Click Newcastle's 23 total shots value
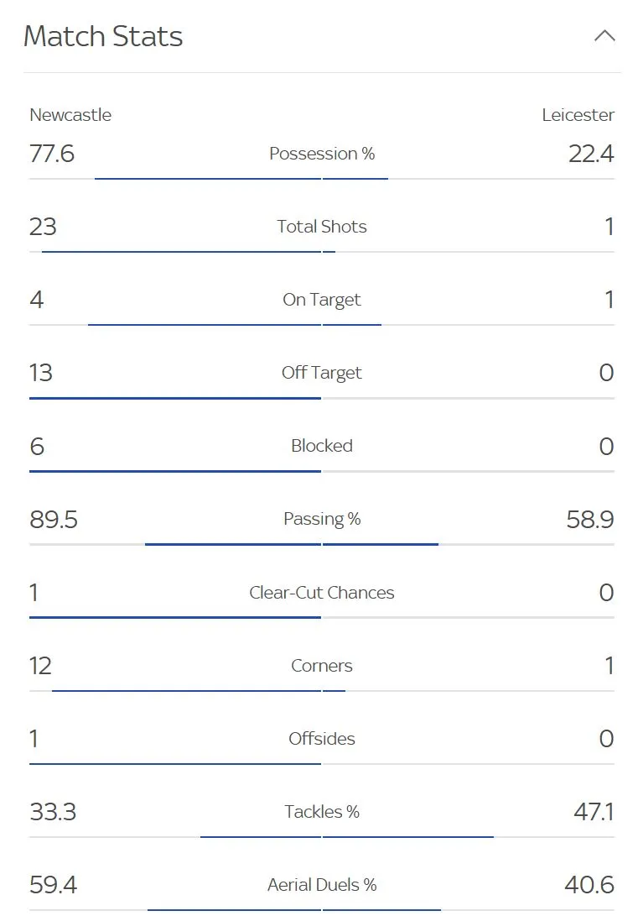 tap(43, 227)
